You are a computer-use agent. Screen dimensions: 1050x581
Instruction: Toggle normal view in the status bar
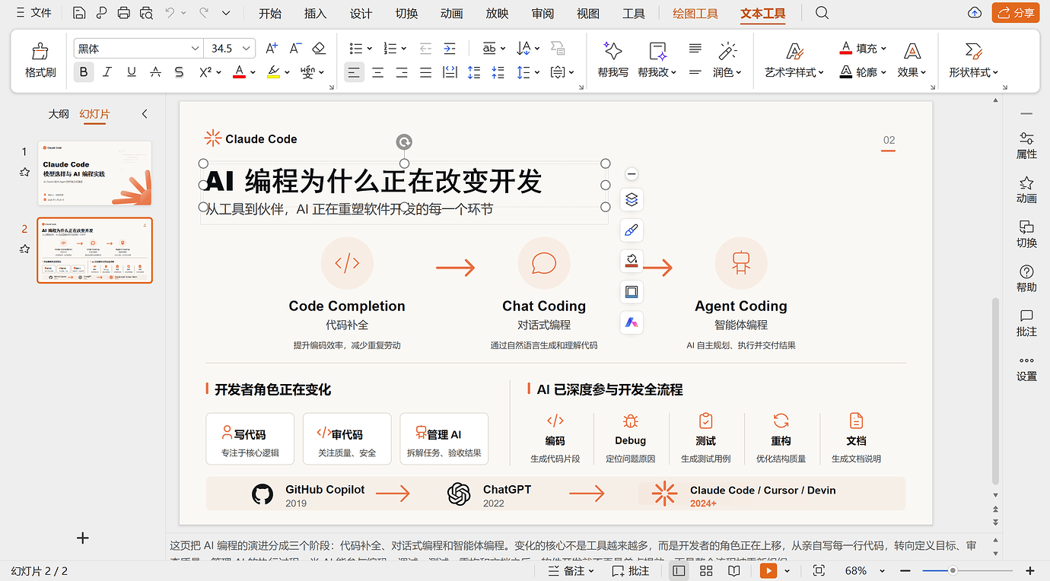pyautogui.click(x=679, y=570)
